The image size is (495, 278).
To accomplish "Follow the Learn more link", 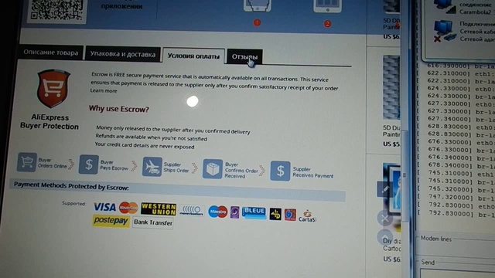I will [x=104, y=91].
